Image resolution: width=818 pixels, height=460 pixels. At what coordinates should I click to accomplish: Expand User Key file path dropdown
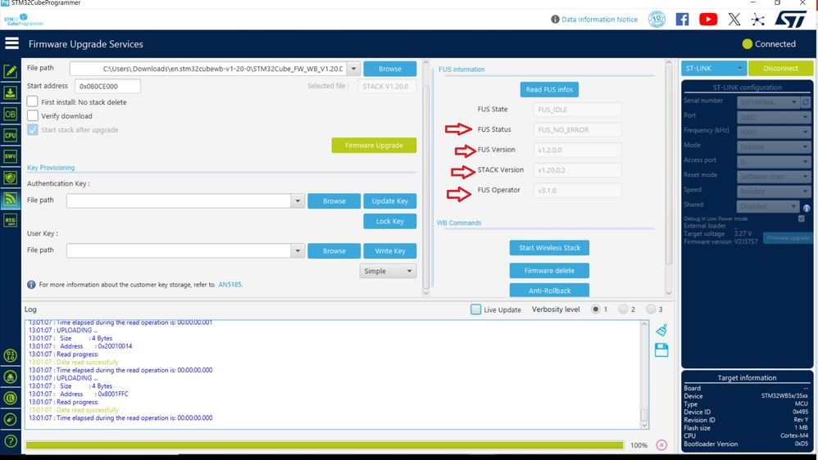(298, 251)
